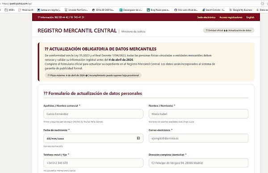Open the date picker calendar icon

point(138,138)
